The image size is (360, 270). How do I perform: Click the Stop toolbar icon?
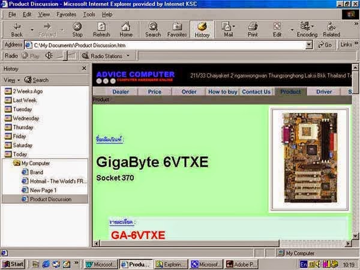coord(77,30)
